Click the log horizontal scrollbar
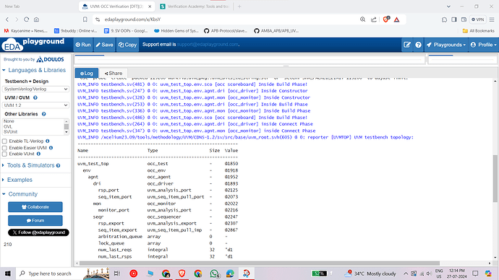Viewport: 499px width, 280px height. tap(260, 263)
